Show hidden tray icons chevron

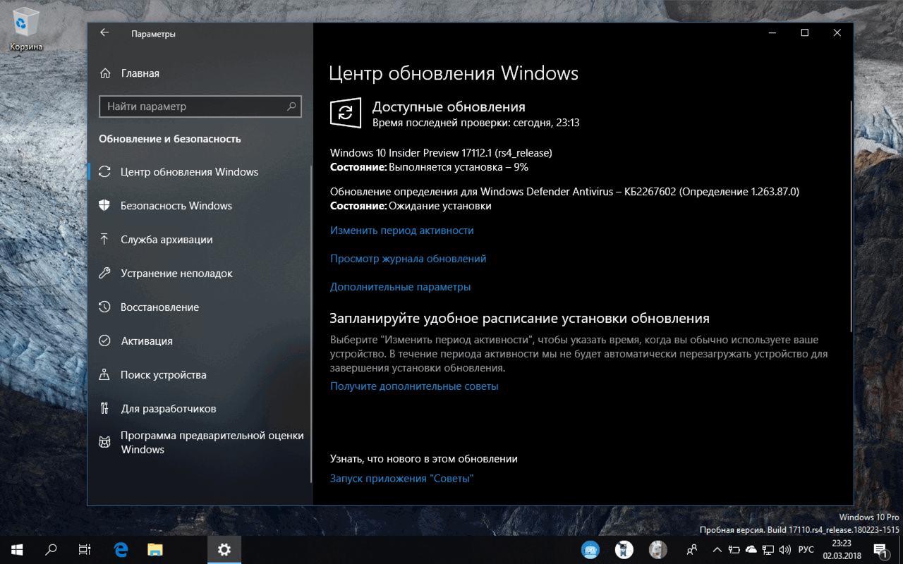[717, 549]
